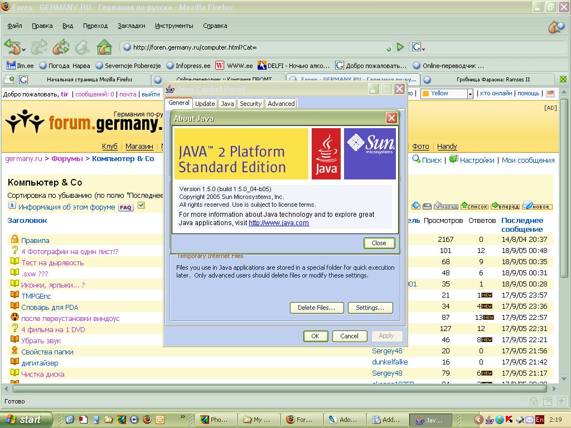Click the reload page icon
This screenshot has height=428, width=571.
61,47
